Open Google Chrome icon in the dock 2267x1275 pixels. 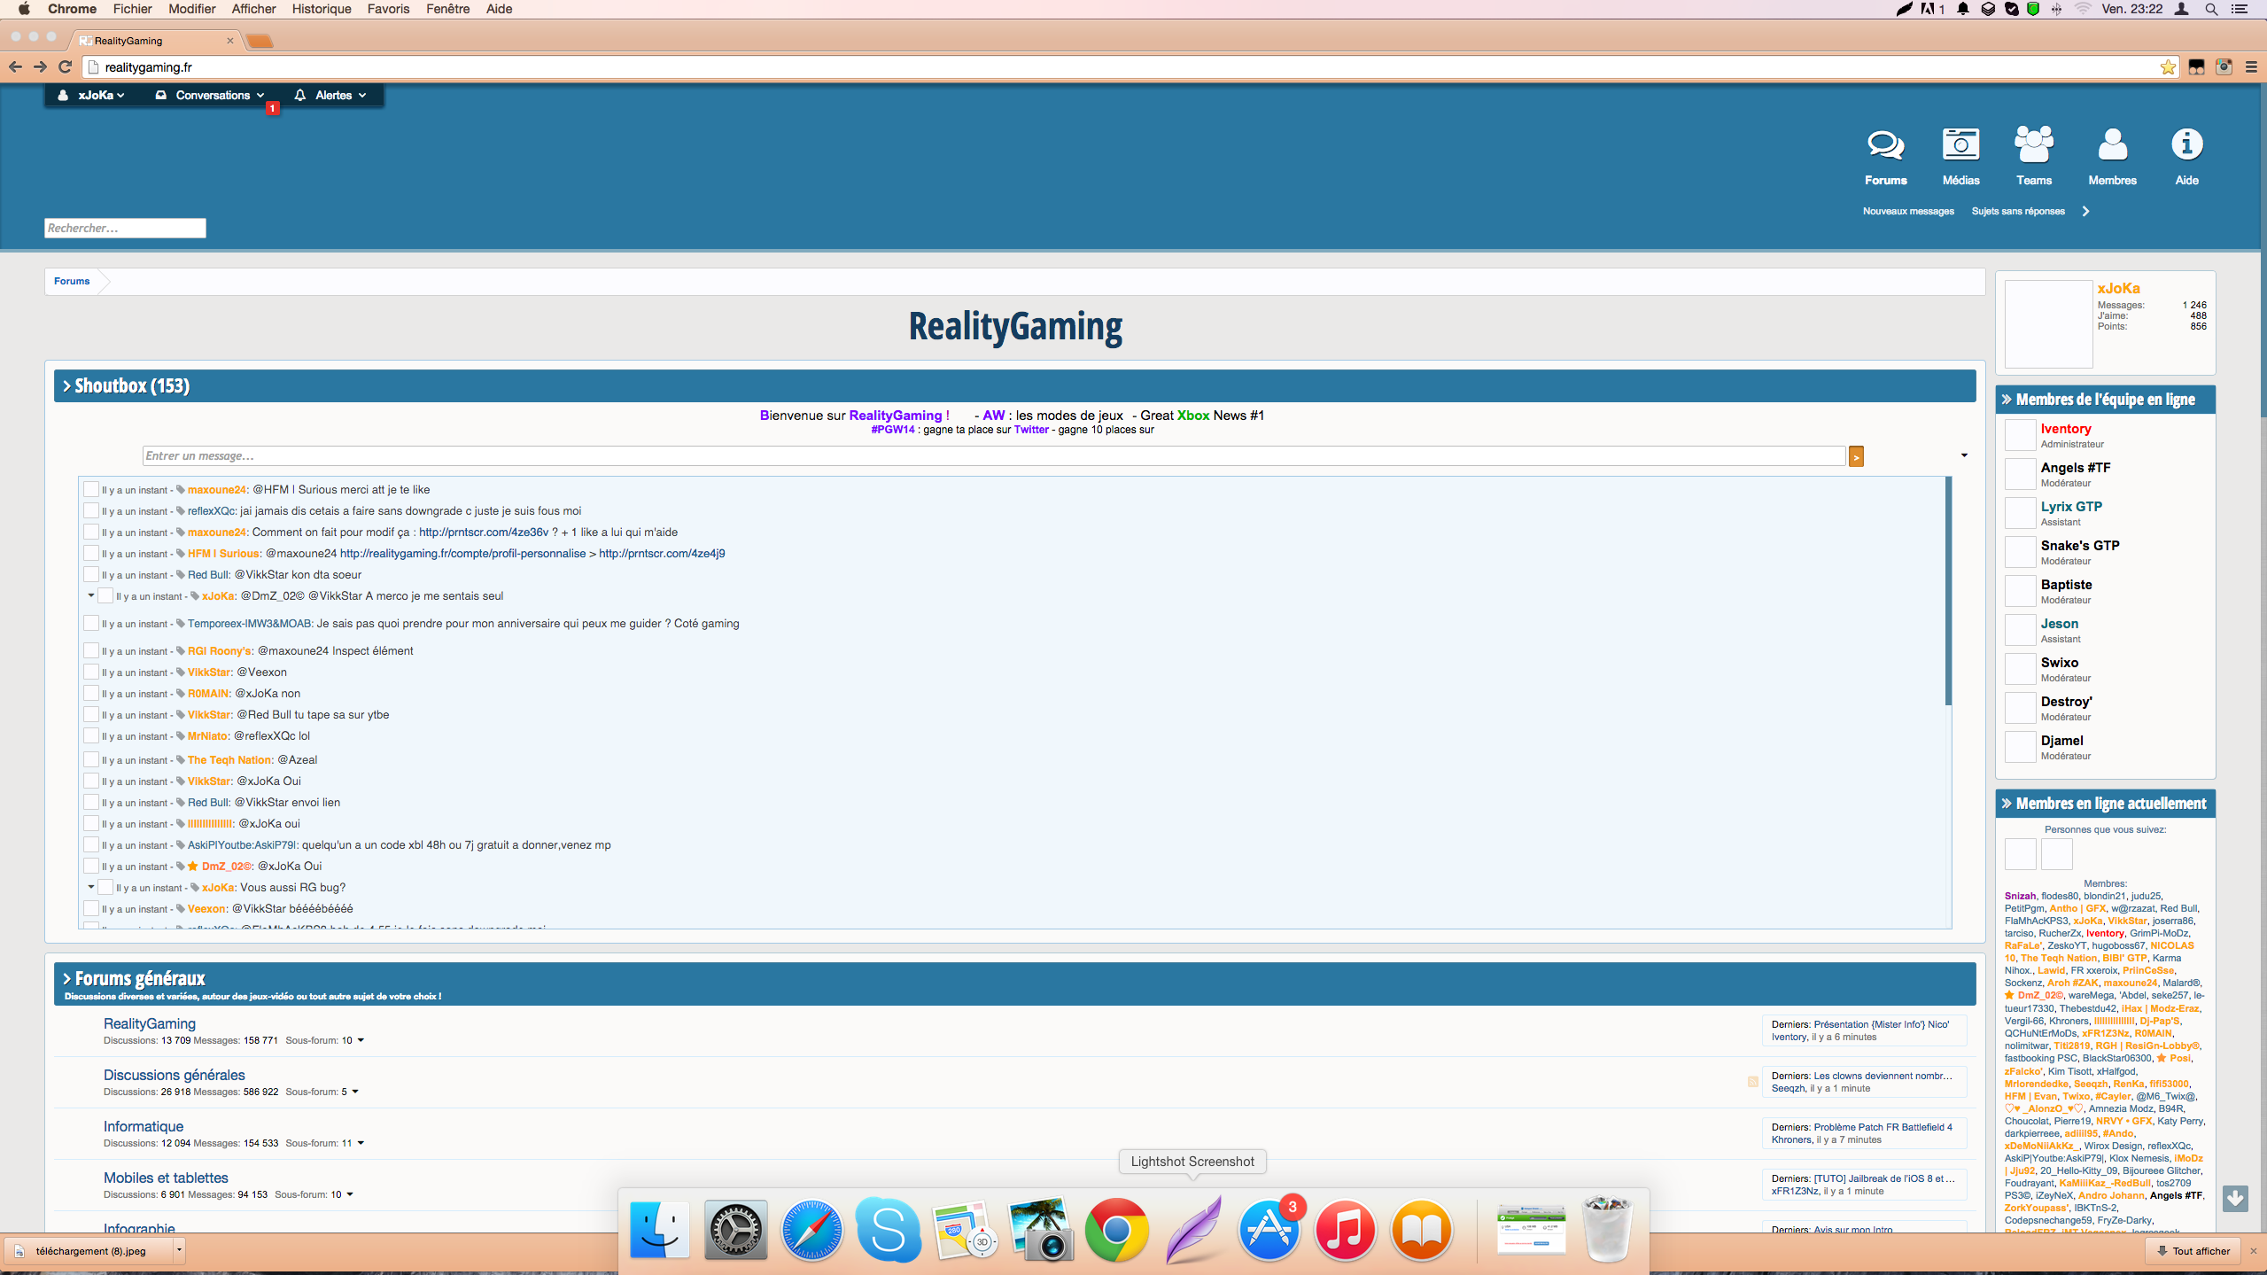coord(1116,1230)
